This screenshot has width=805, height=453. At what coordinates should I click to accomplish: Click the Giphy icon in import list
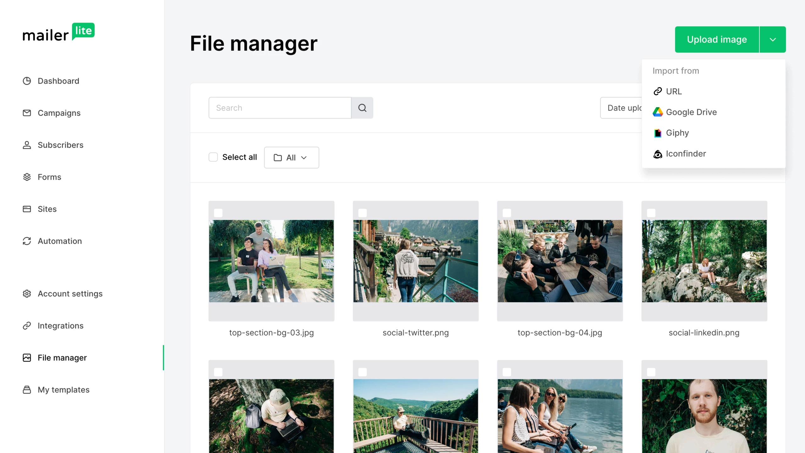click(658, 133)
